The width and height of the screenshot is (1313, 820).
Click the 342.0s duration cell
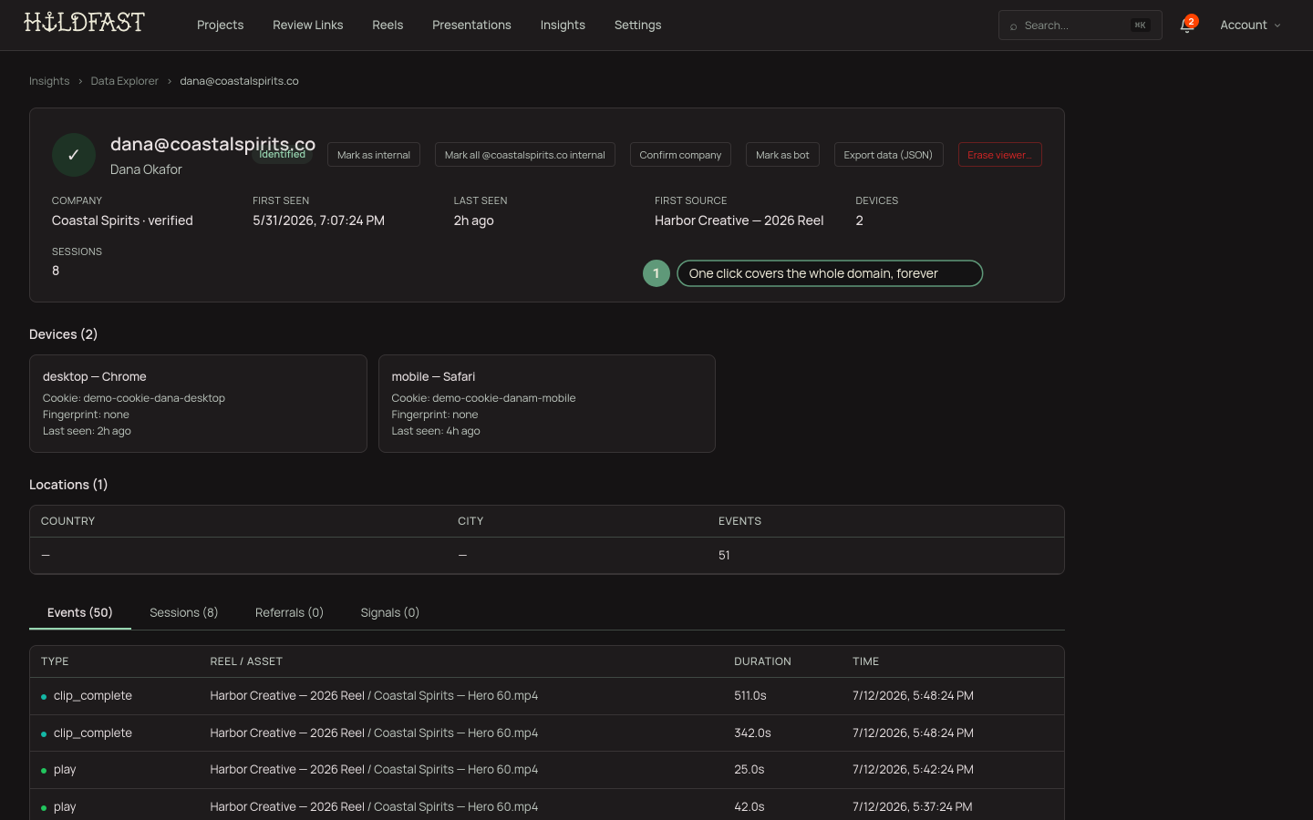pyautogui.click(x=753, y=733)
